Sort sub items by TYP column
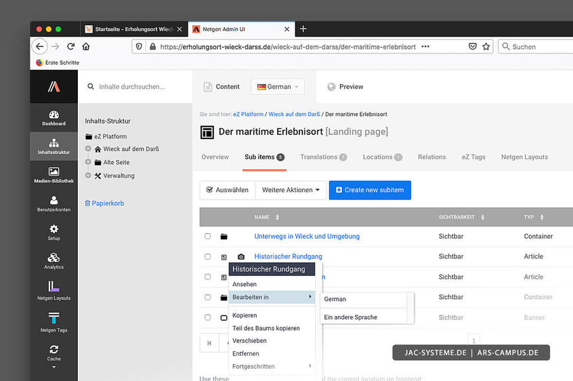573x381 pixels. pos(534,217)
